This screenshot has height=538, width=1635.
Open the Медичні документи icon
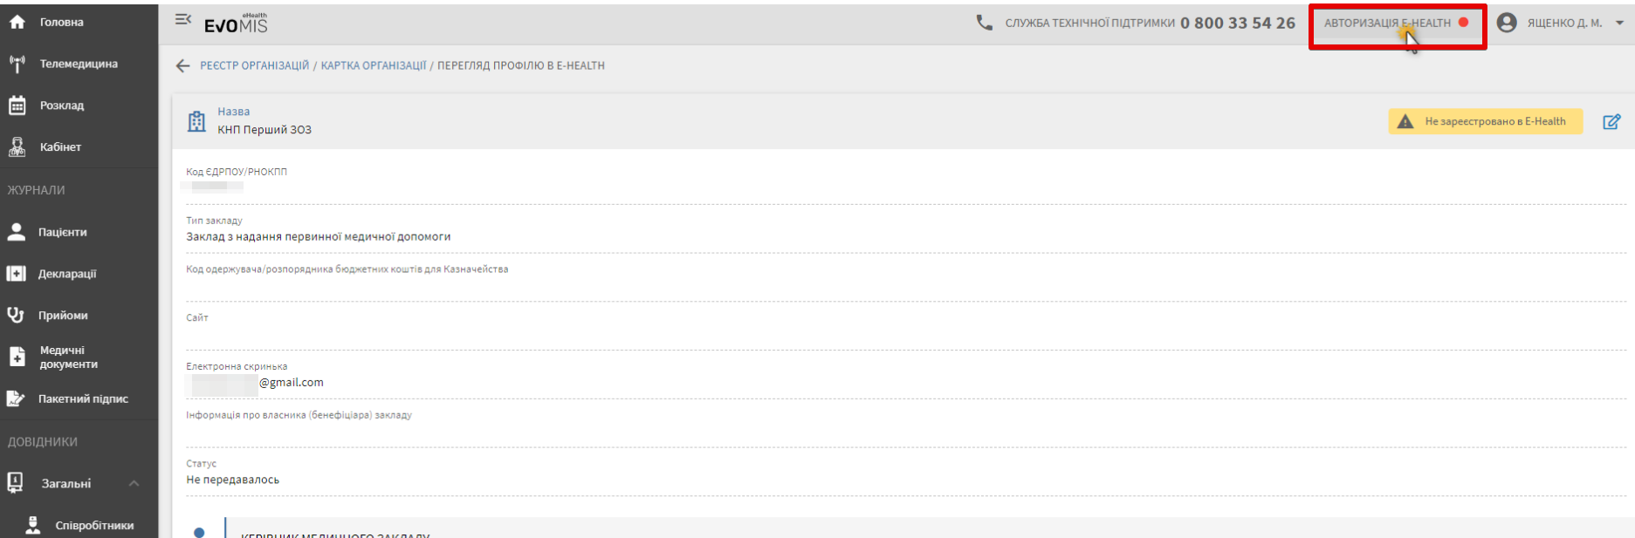point(17,357)
